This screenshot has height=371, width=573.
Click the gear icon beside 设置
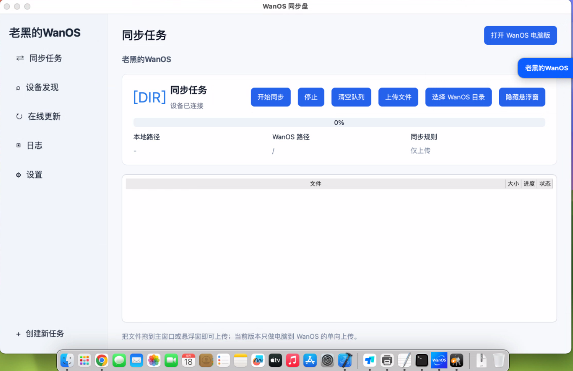18,175
